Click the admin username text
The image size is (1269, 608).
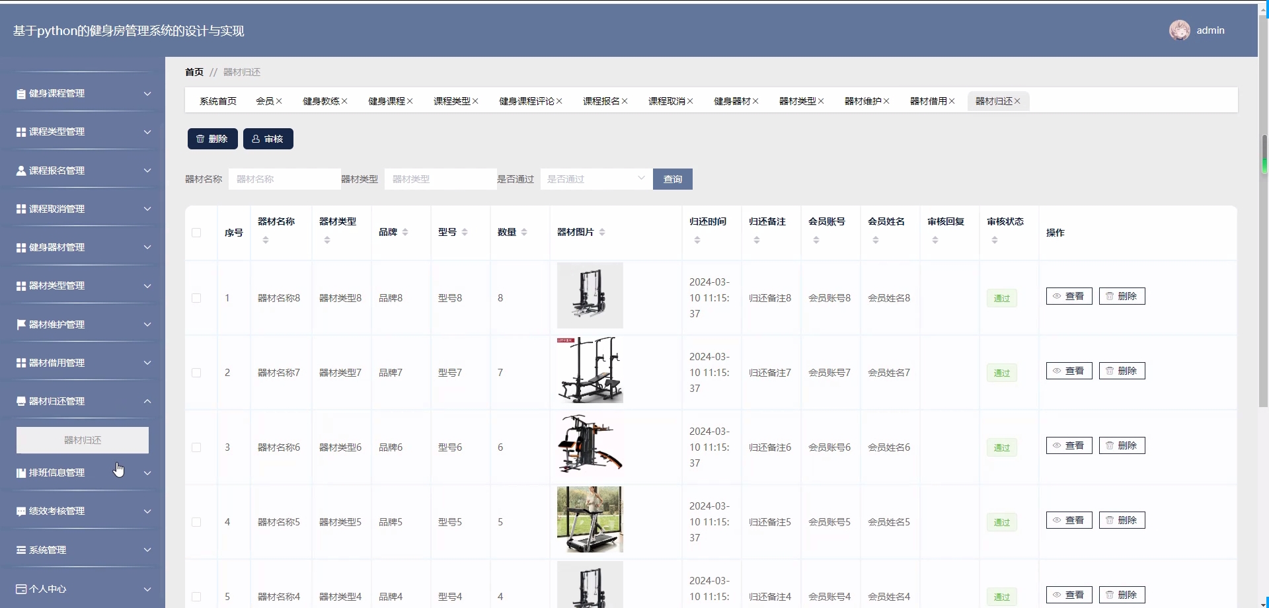tap(1211, 30)
